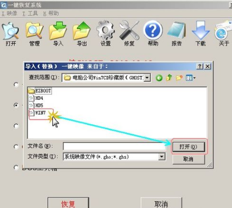The height and width of the screenshot is (208, 232).
Task: Click the dialog resize grip corner
Action: coord(210,165)
